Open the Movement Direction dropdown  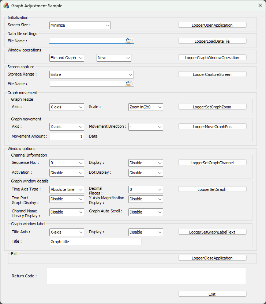146,127
